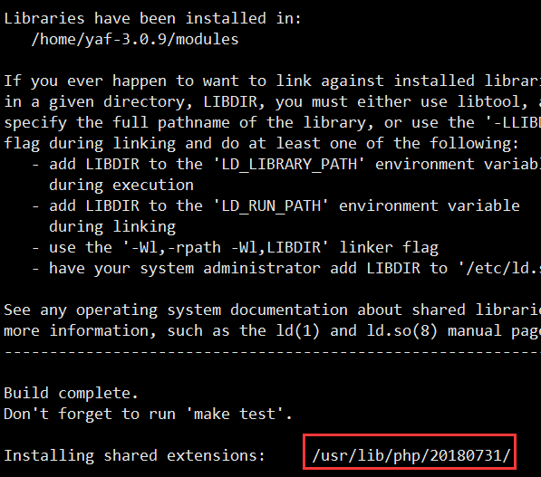Click the text "Libraries have been installed in:"
The image size is (541, 477).
coord(152,18)
